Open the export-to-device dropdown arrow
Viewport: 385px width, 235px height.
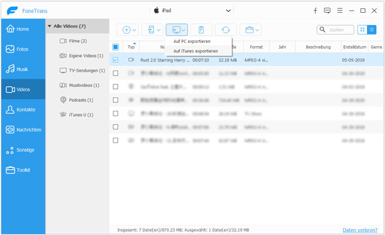pyautogui.click(x=159, y=30)
